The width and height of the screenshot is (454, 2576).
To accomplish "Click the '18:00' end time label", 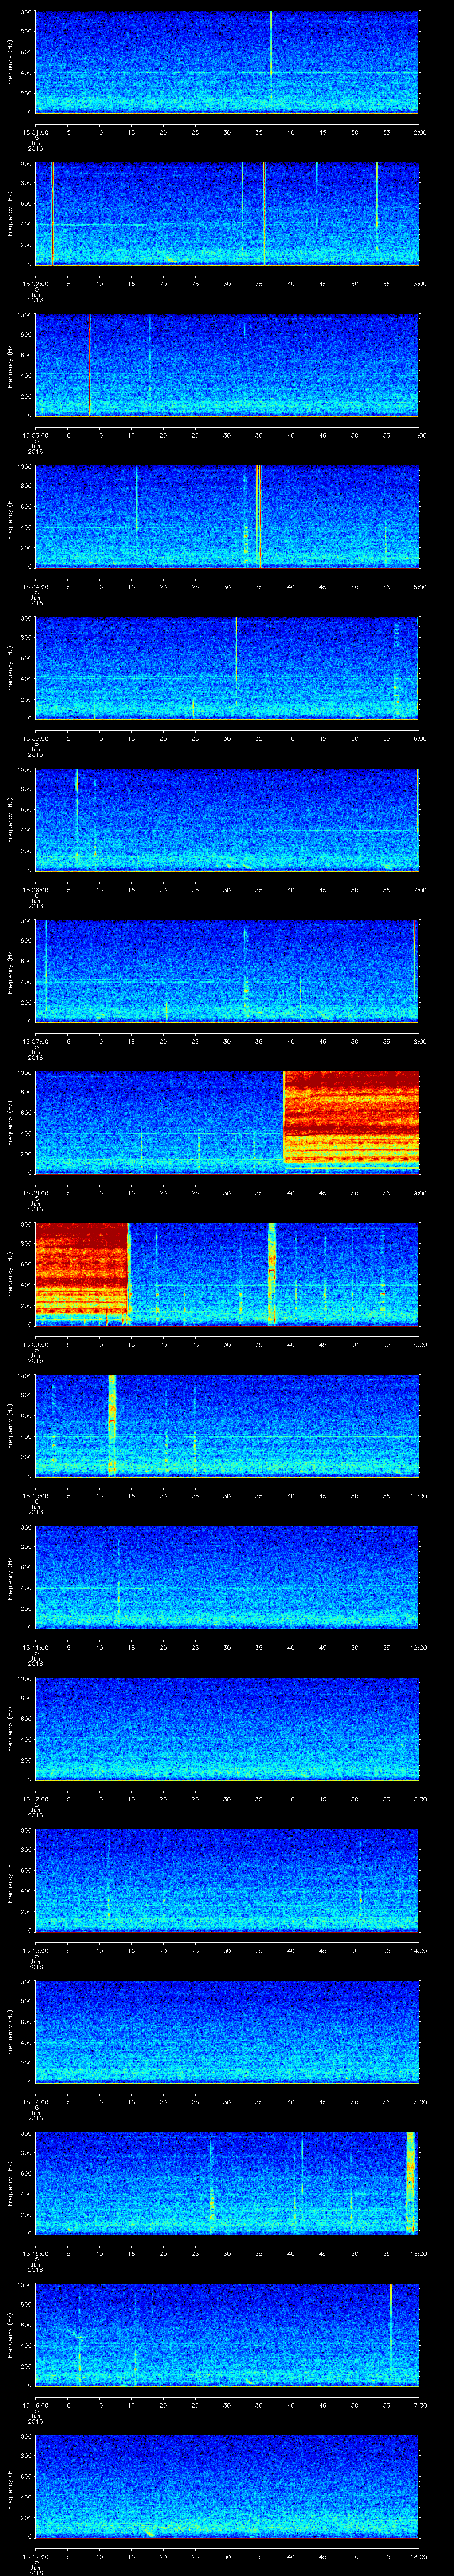I will click(418, 2556).
